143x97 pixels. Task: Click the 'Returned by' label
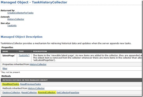pos(8,11)
